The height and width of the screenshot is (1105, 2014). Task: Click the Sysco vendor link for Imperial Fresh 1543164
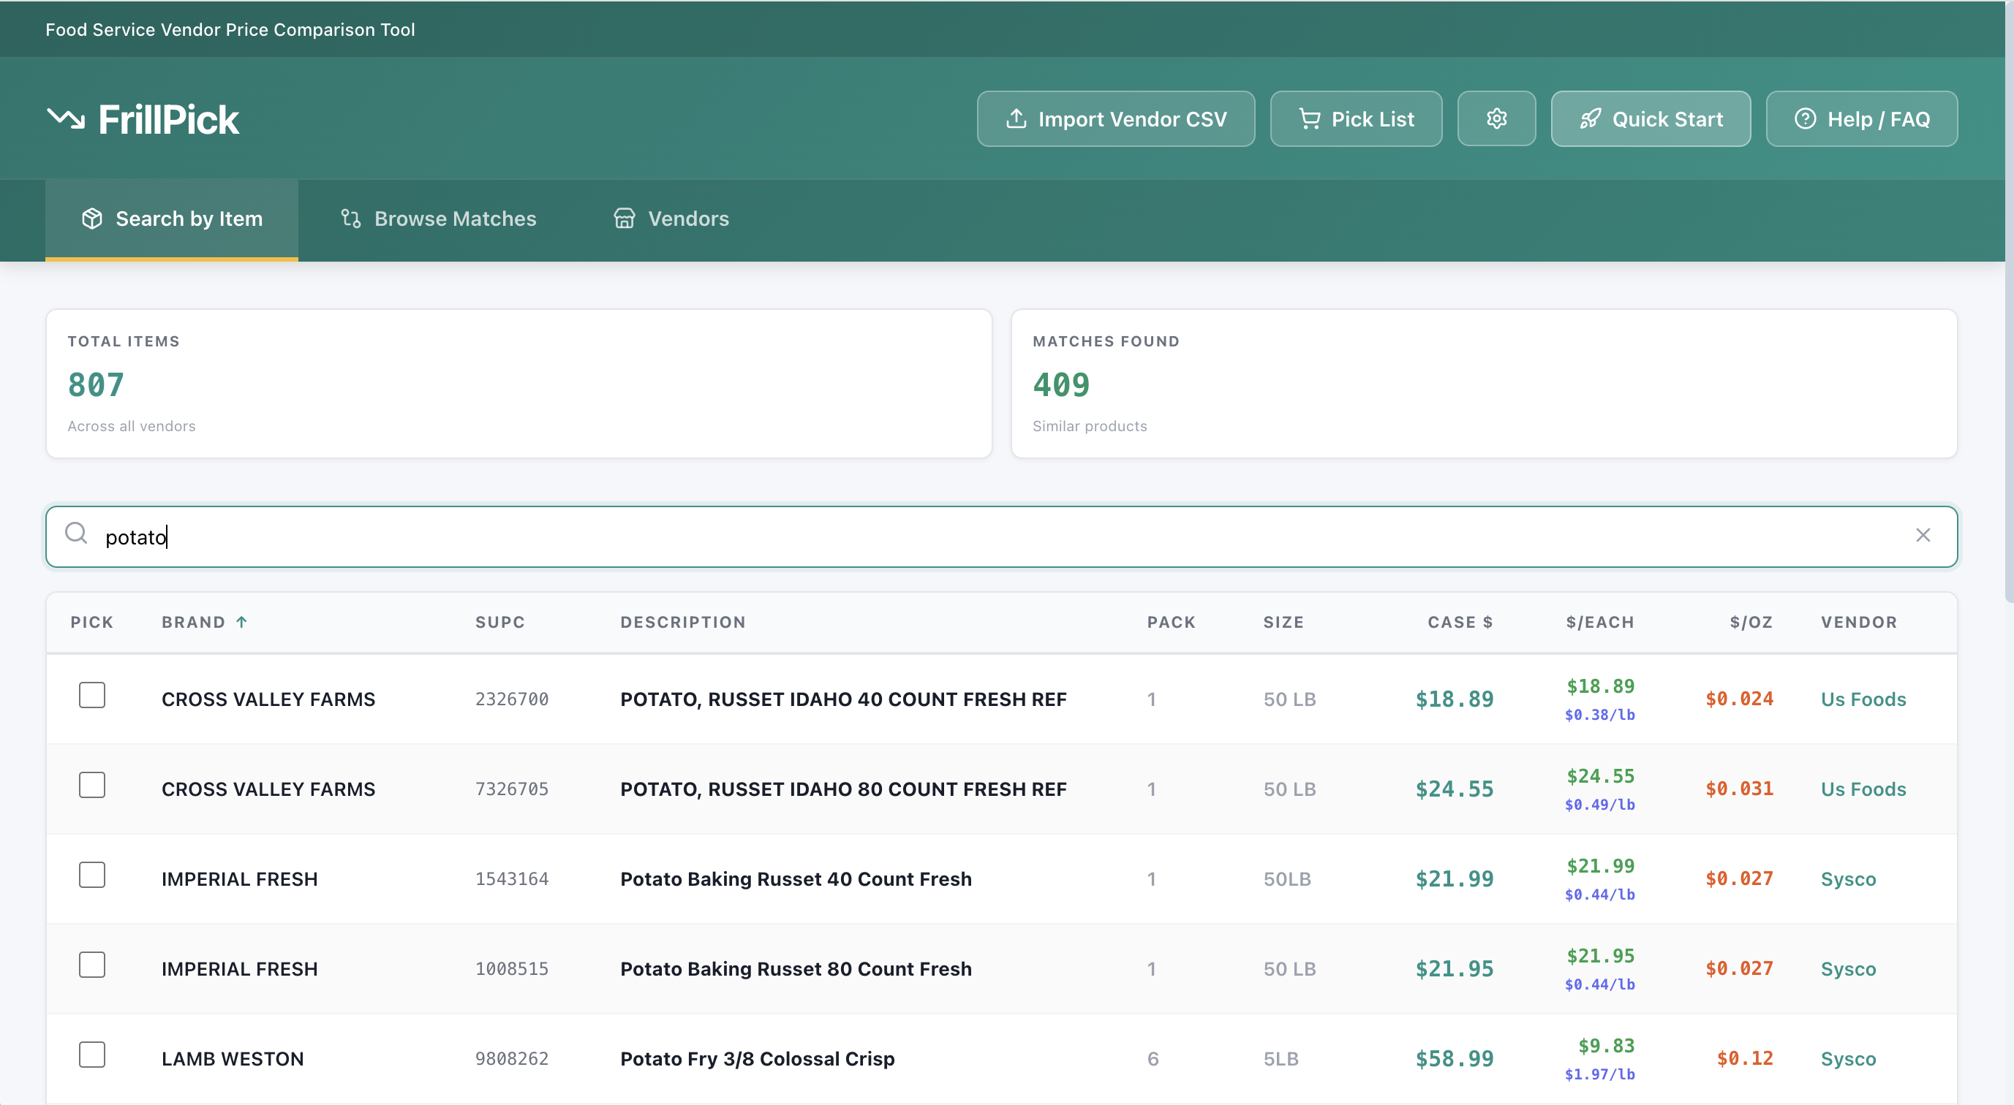click(1847, 879)
